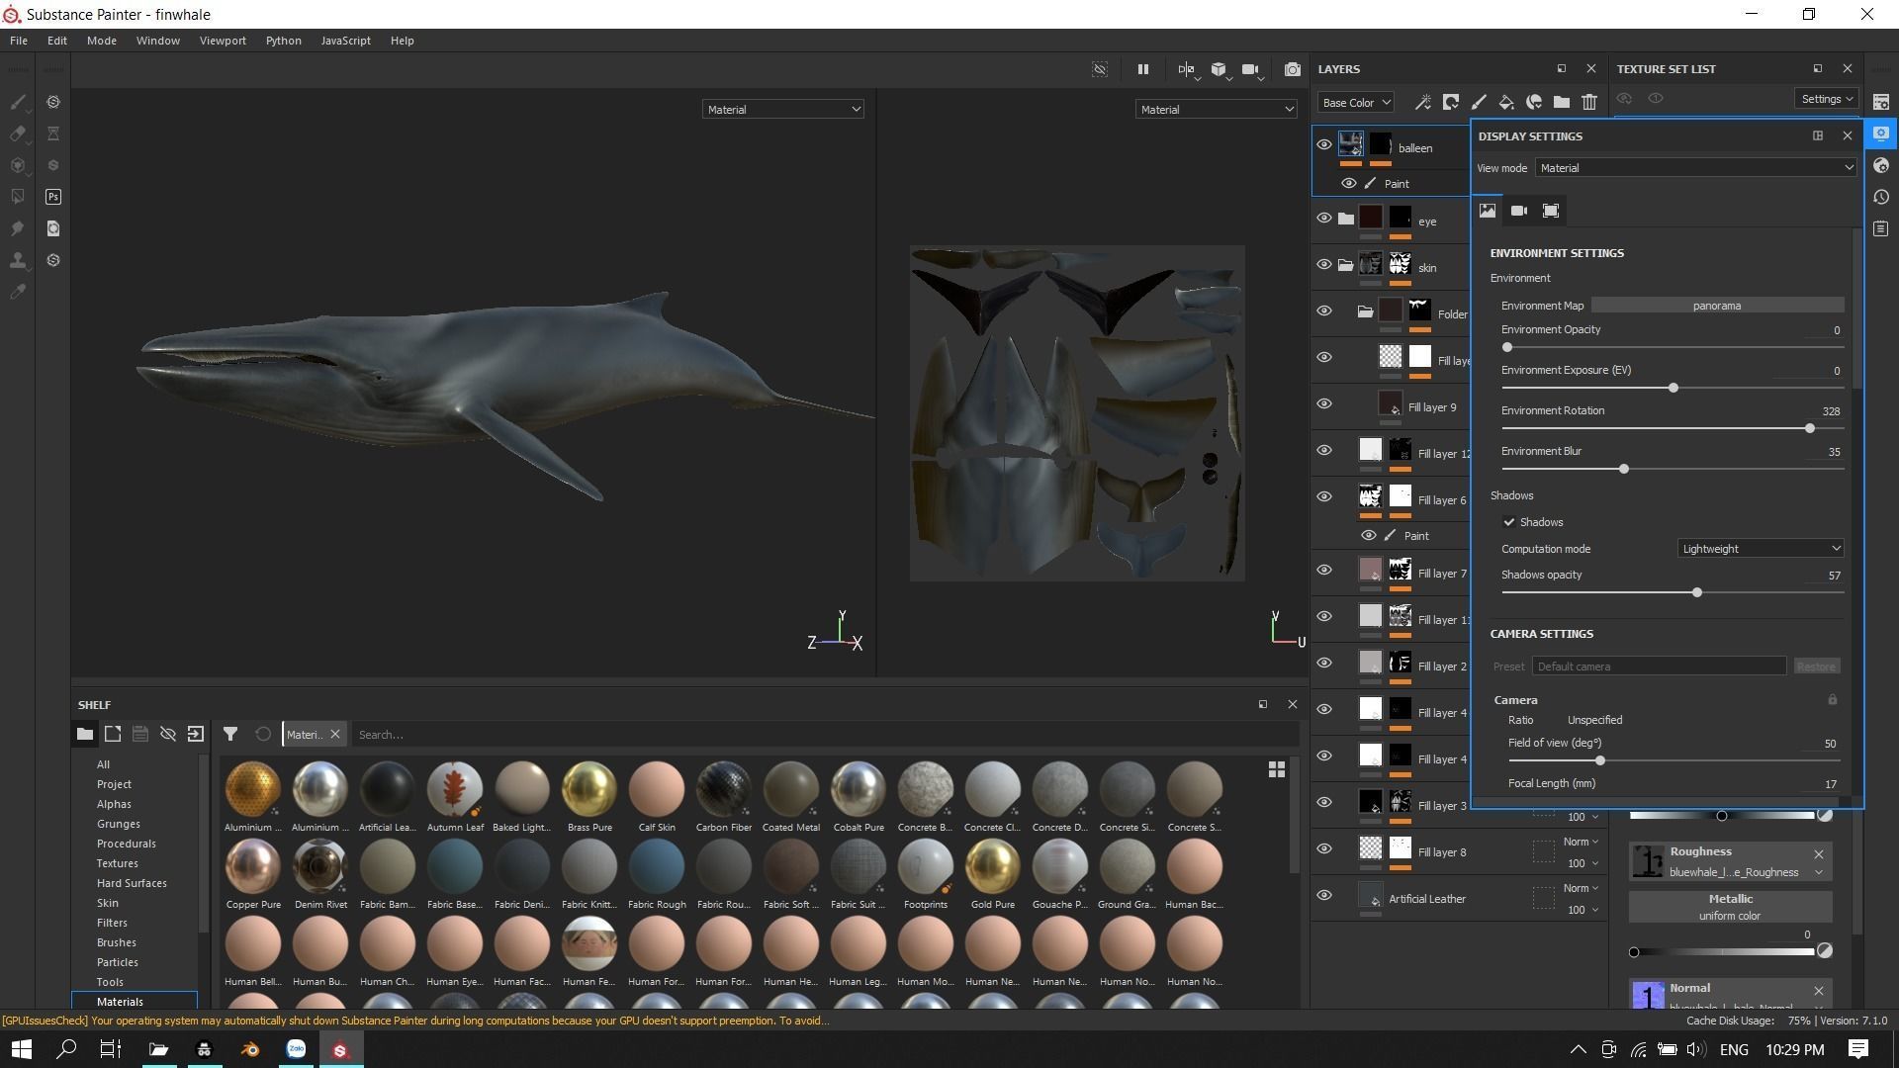Click the add fill layer bucket icon
This screenshot has width=1899, height=1068.
coord(1506,102)
